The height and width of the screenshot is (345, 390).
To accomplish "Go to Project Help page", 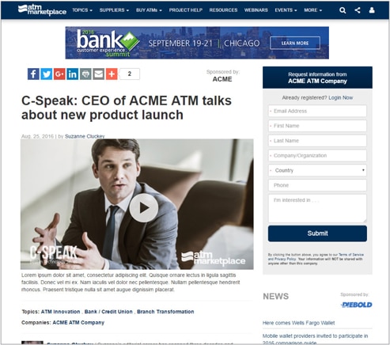I will [186, 10].
